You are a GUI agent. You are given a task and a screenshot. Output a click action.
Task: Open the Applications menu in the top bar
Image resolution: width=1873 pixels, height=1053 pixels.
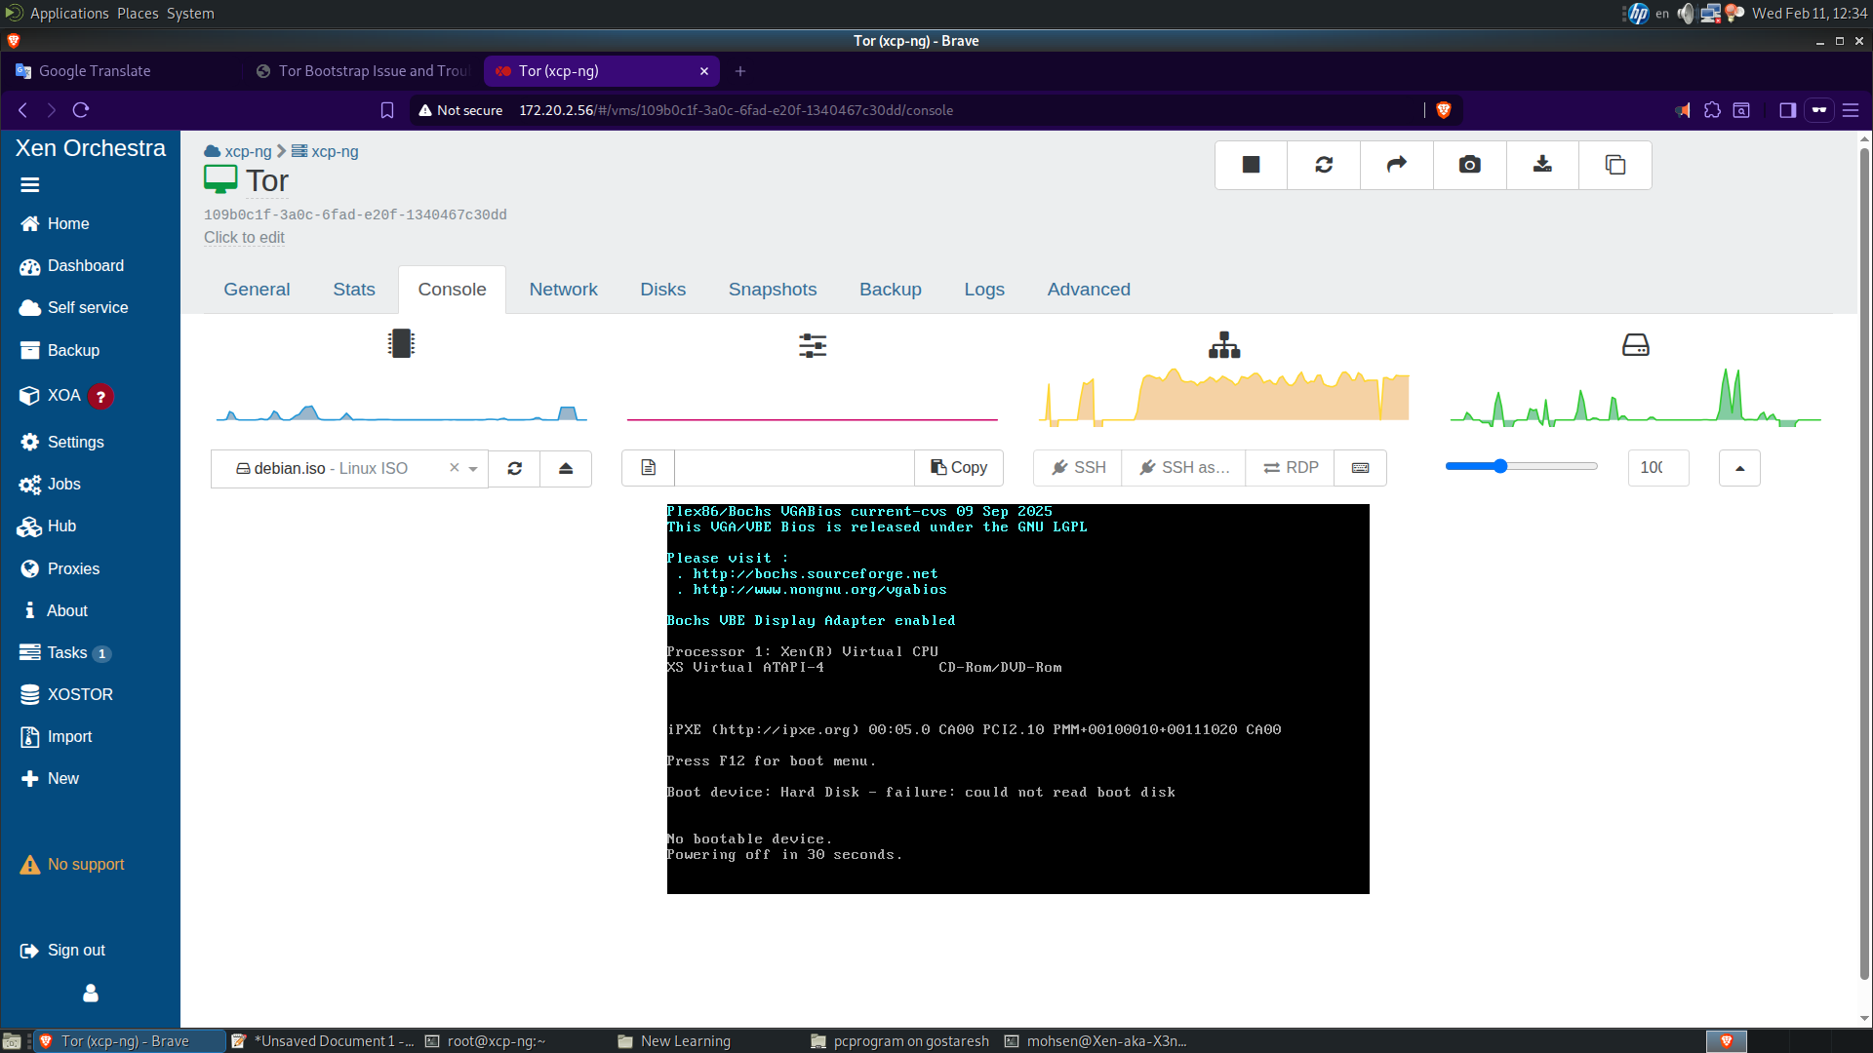(69, 13)
